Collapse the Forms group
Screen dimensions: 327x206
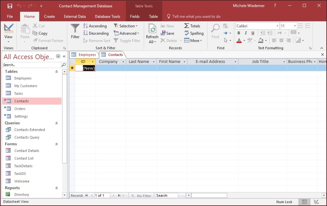[x=57, y=144]
